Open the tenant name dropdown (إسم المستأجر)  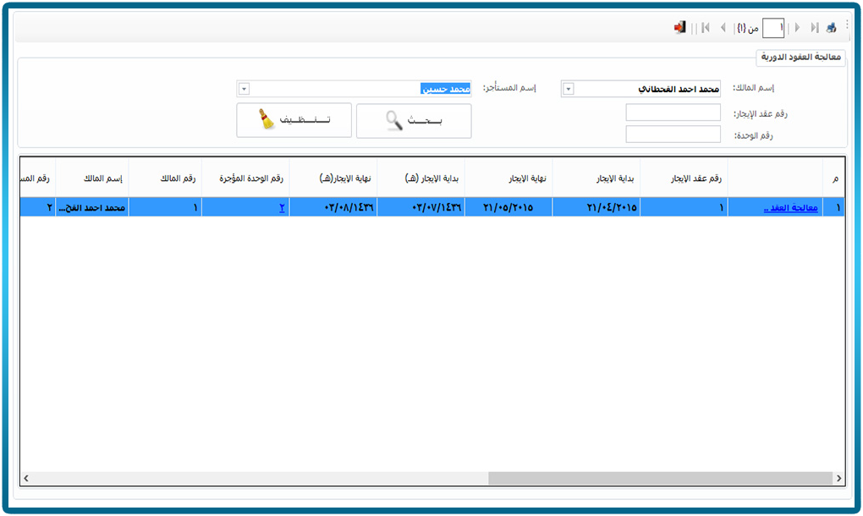[244, 89]
